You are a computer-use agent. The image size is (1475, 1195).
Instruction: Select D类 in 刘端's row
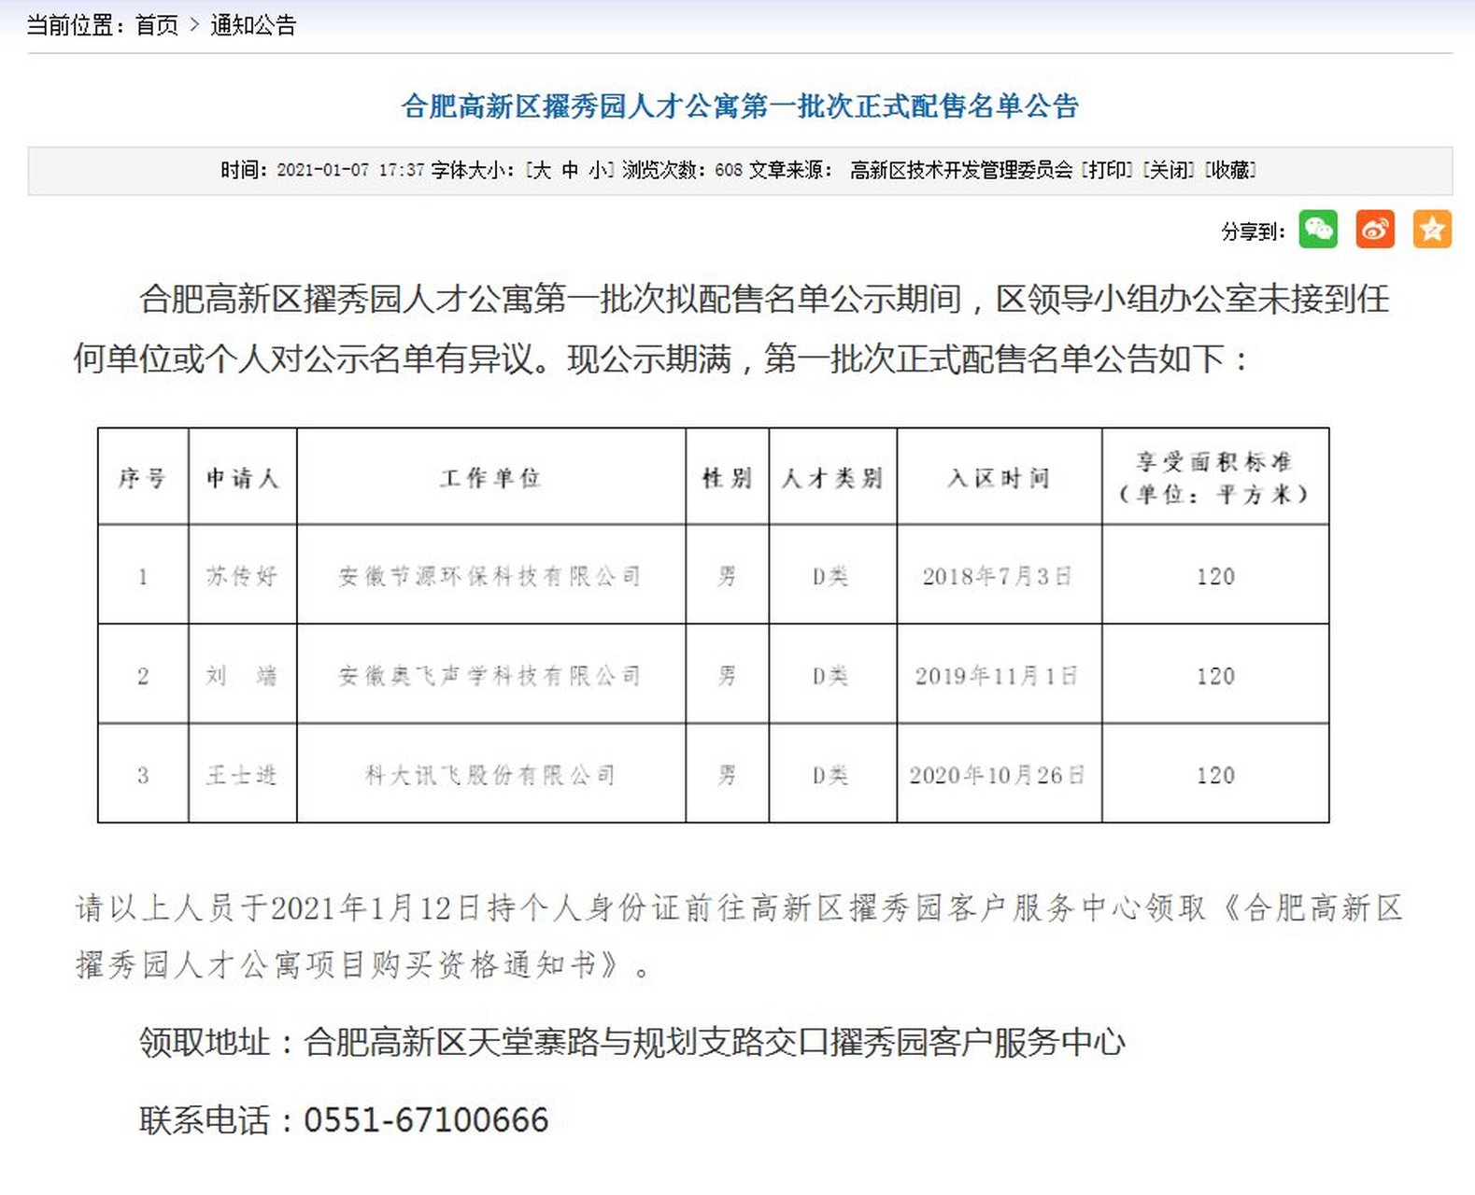[x=830, y=675]
